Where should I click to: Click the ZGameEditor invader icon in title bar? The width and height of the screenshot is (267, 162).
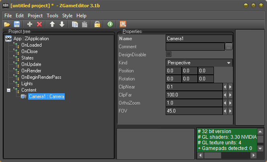[6, 6]
